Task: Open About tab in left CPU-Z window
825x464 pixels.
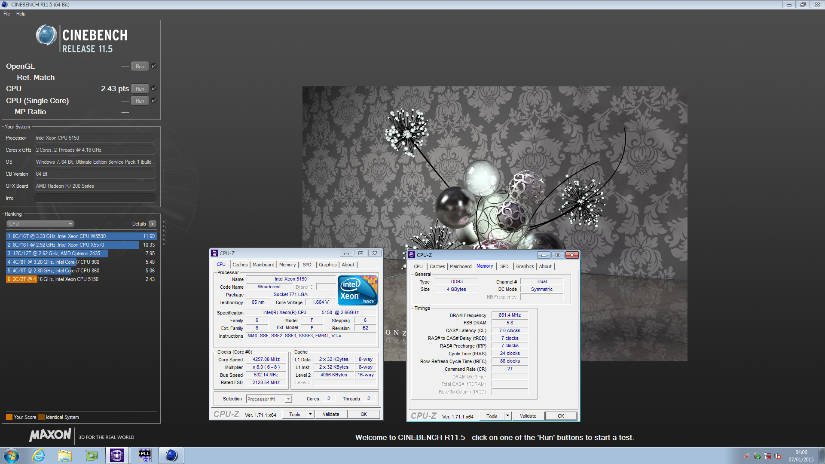Action: (348, 265)
